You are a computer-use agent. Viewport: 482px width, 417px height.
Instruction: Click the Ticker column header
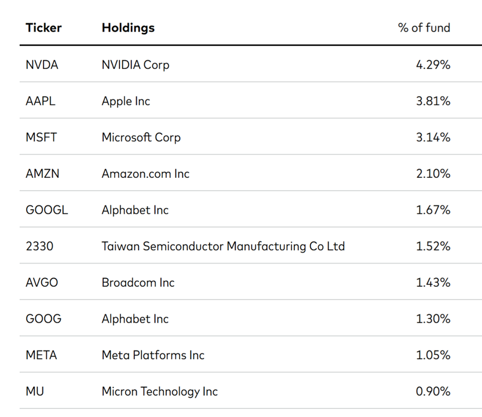(43, 28)
